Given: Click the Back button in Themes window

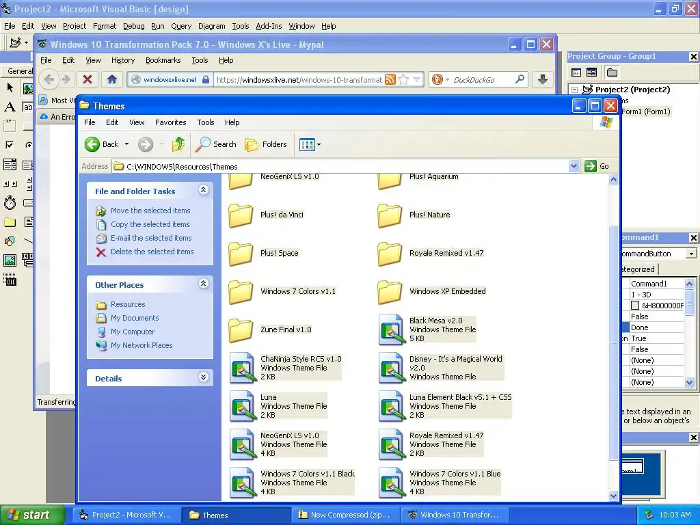Looking at the screenshot, I should (102, 144).
